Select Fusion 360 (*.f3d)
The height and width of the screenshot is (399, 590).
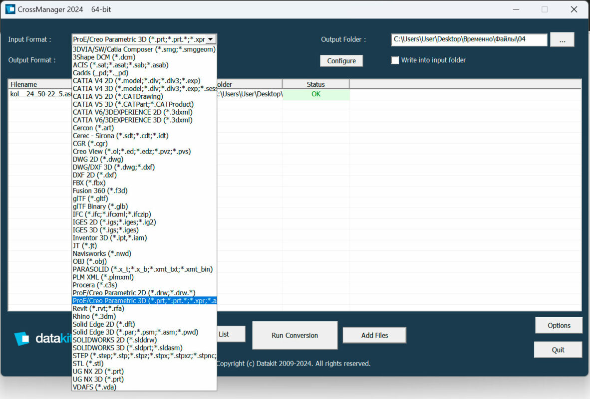tap(144, 191)
